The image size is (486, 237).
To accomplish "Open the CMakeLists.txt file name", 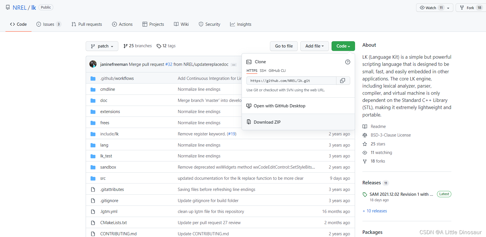I will (x=113, y=223).
